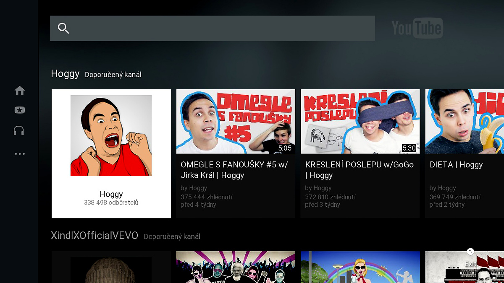Select the title 'KRESLENÍ POSLEPU w/GoGo | Hoggy'
This screenshot has width=504, height=283.
pyautogui.click(x=360, y=170)
